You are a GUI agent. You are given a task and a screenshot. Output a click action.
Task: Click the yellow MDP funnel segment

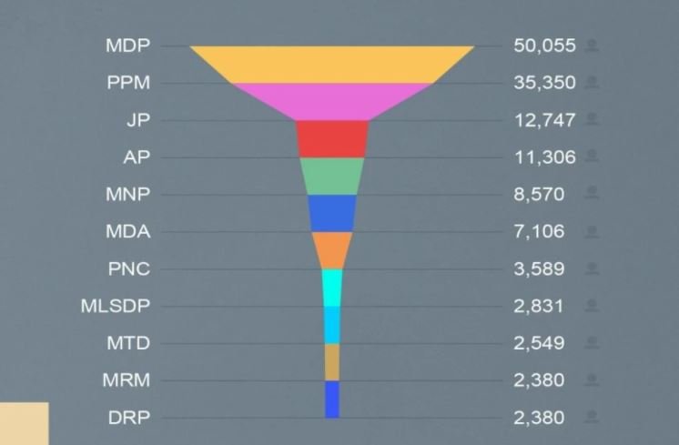332,64
